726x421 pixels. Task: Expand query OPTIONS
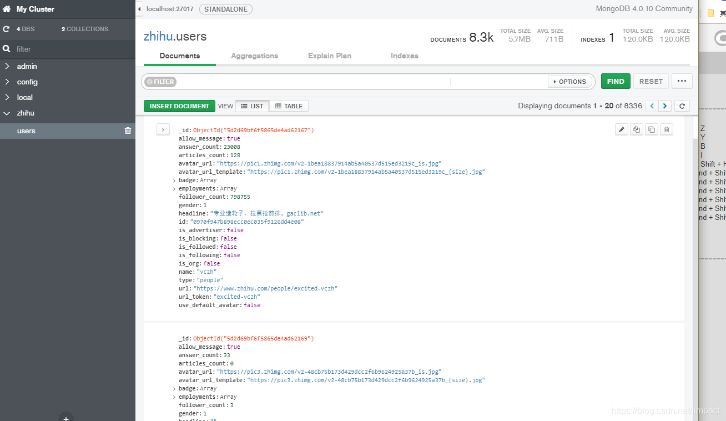(569, 82)
